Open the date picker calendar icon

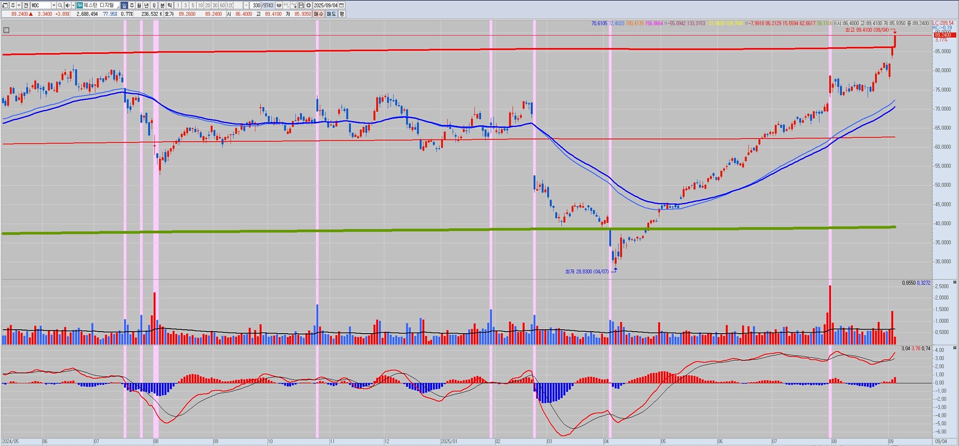tap(342, 5)
